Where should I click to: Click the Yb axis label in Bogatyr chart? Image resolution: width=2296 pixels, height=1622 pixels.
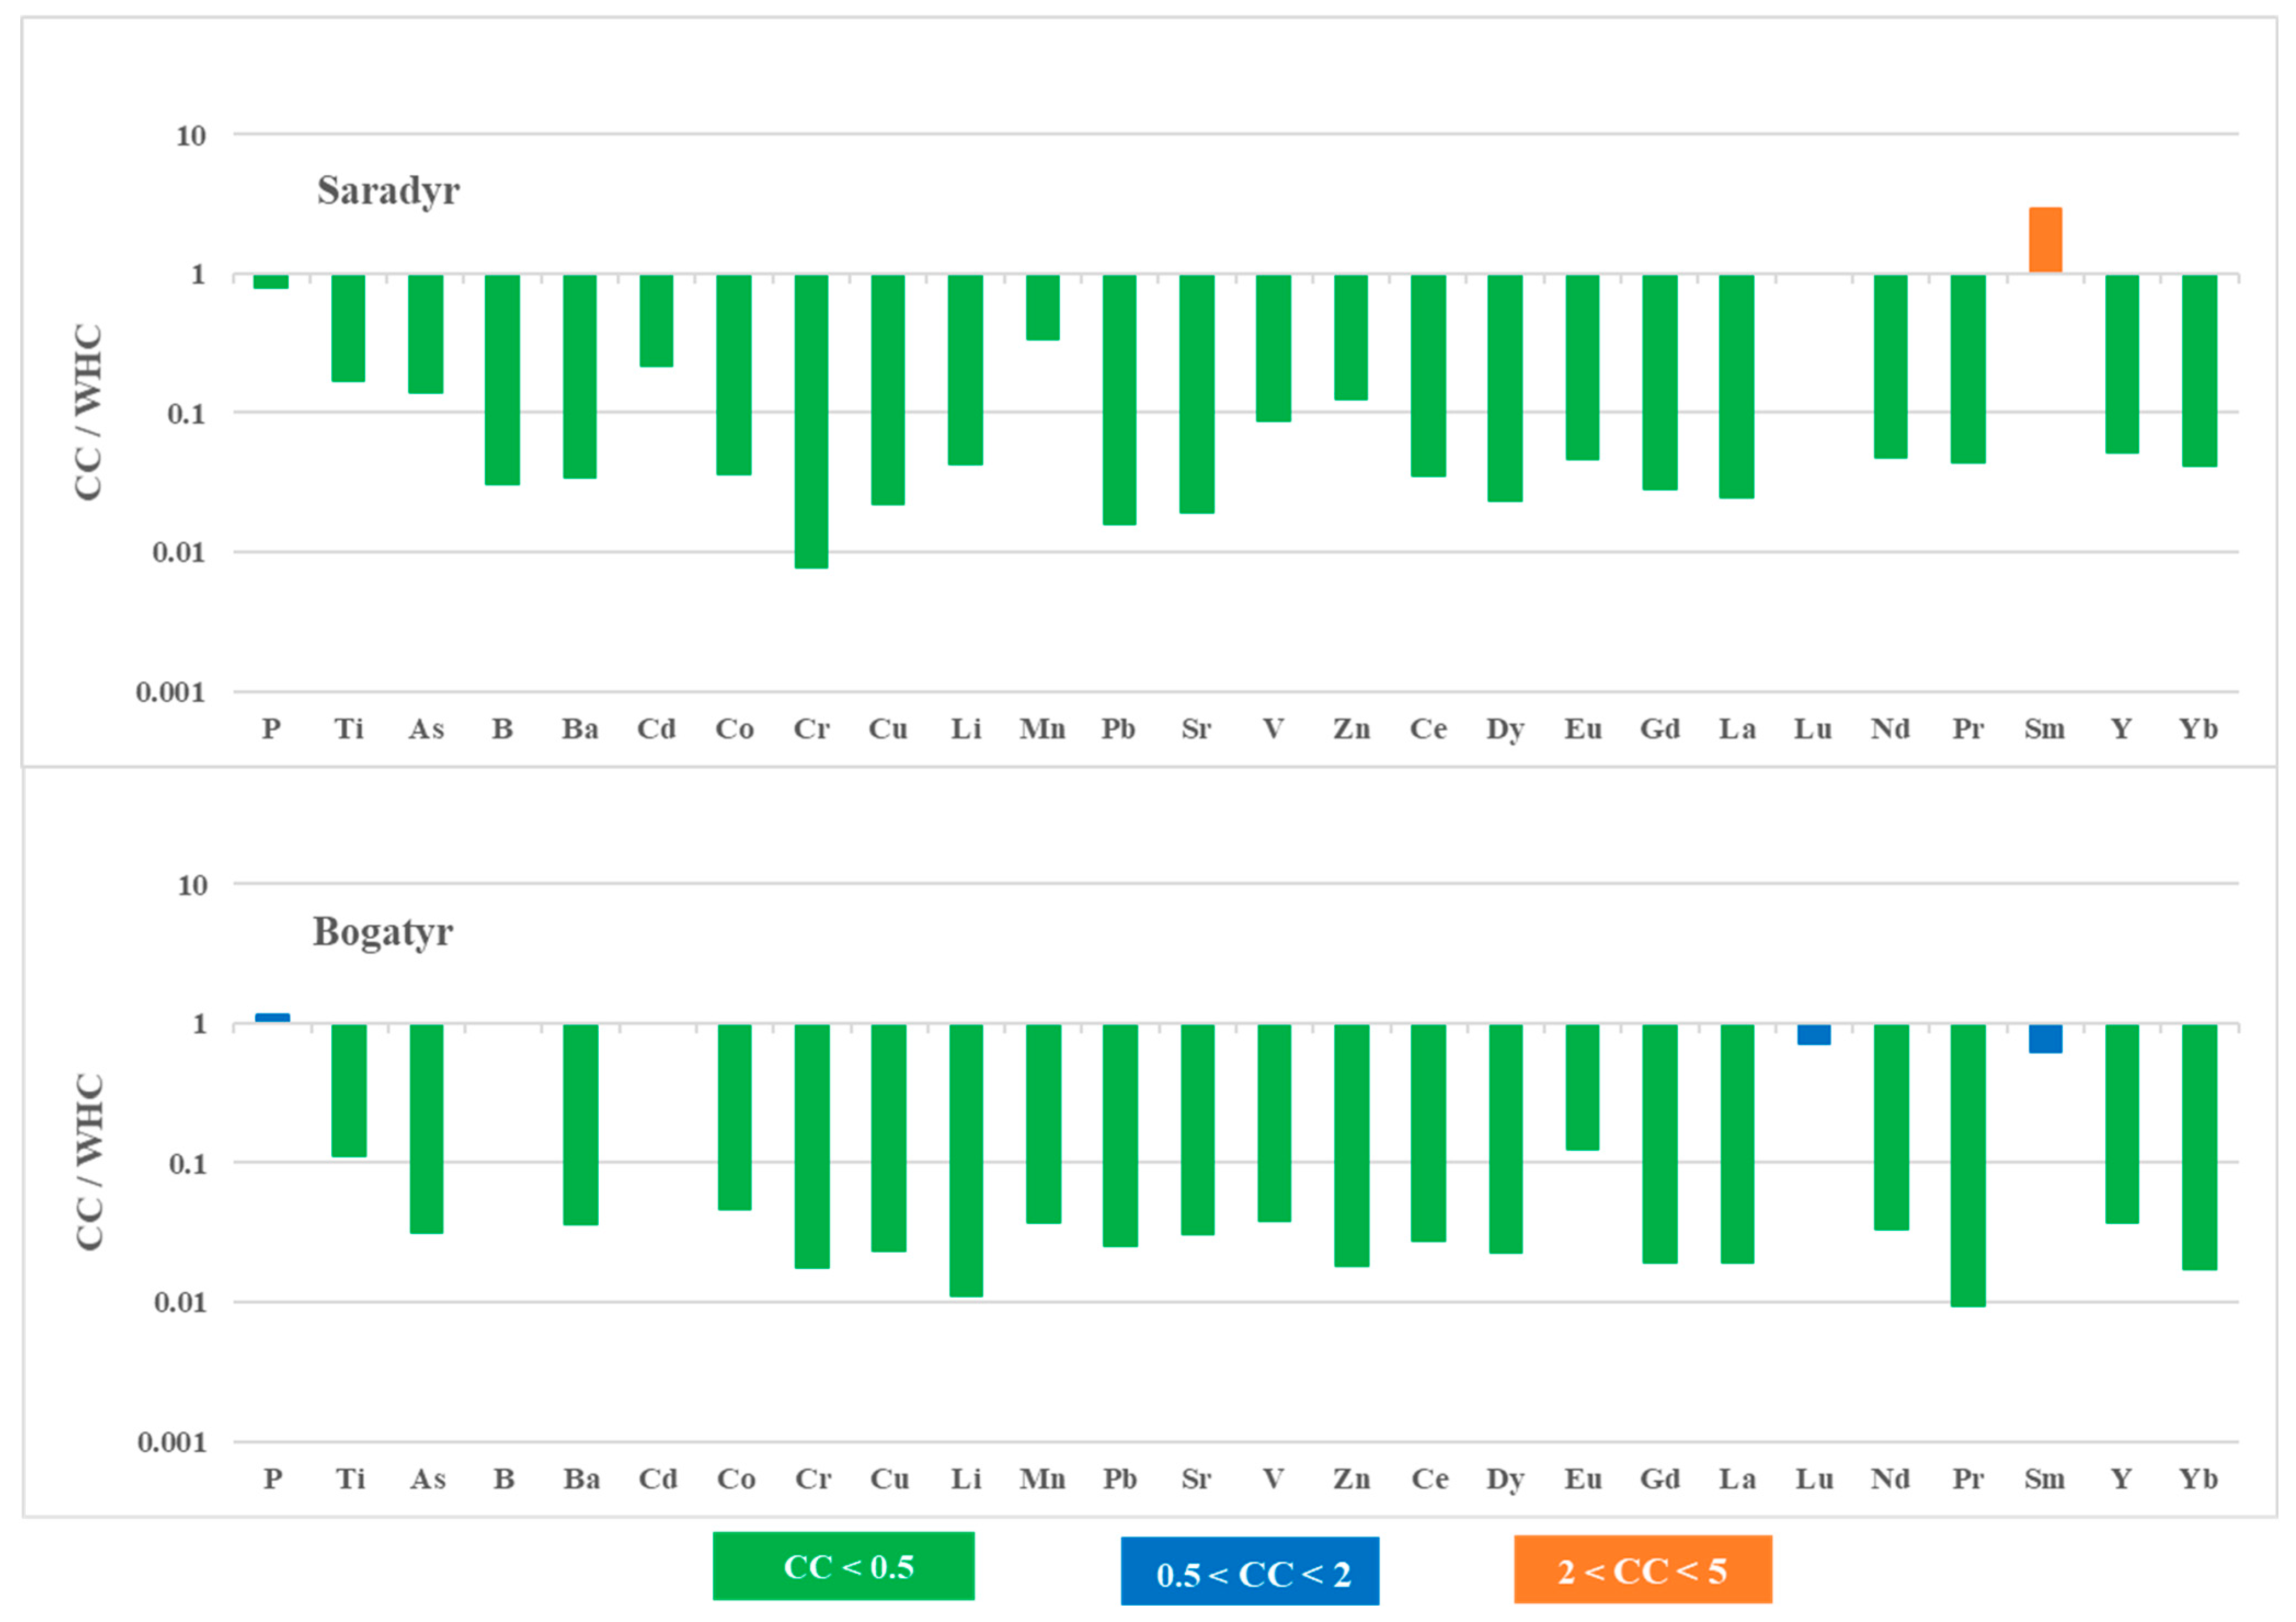pyautogui.click(x=2198, y=1478)
